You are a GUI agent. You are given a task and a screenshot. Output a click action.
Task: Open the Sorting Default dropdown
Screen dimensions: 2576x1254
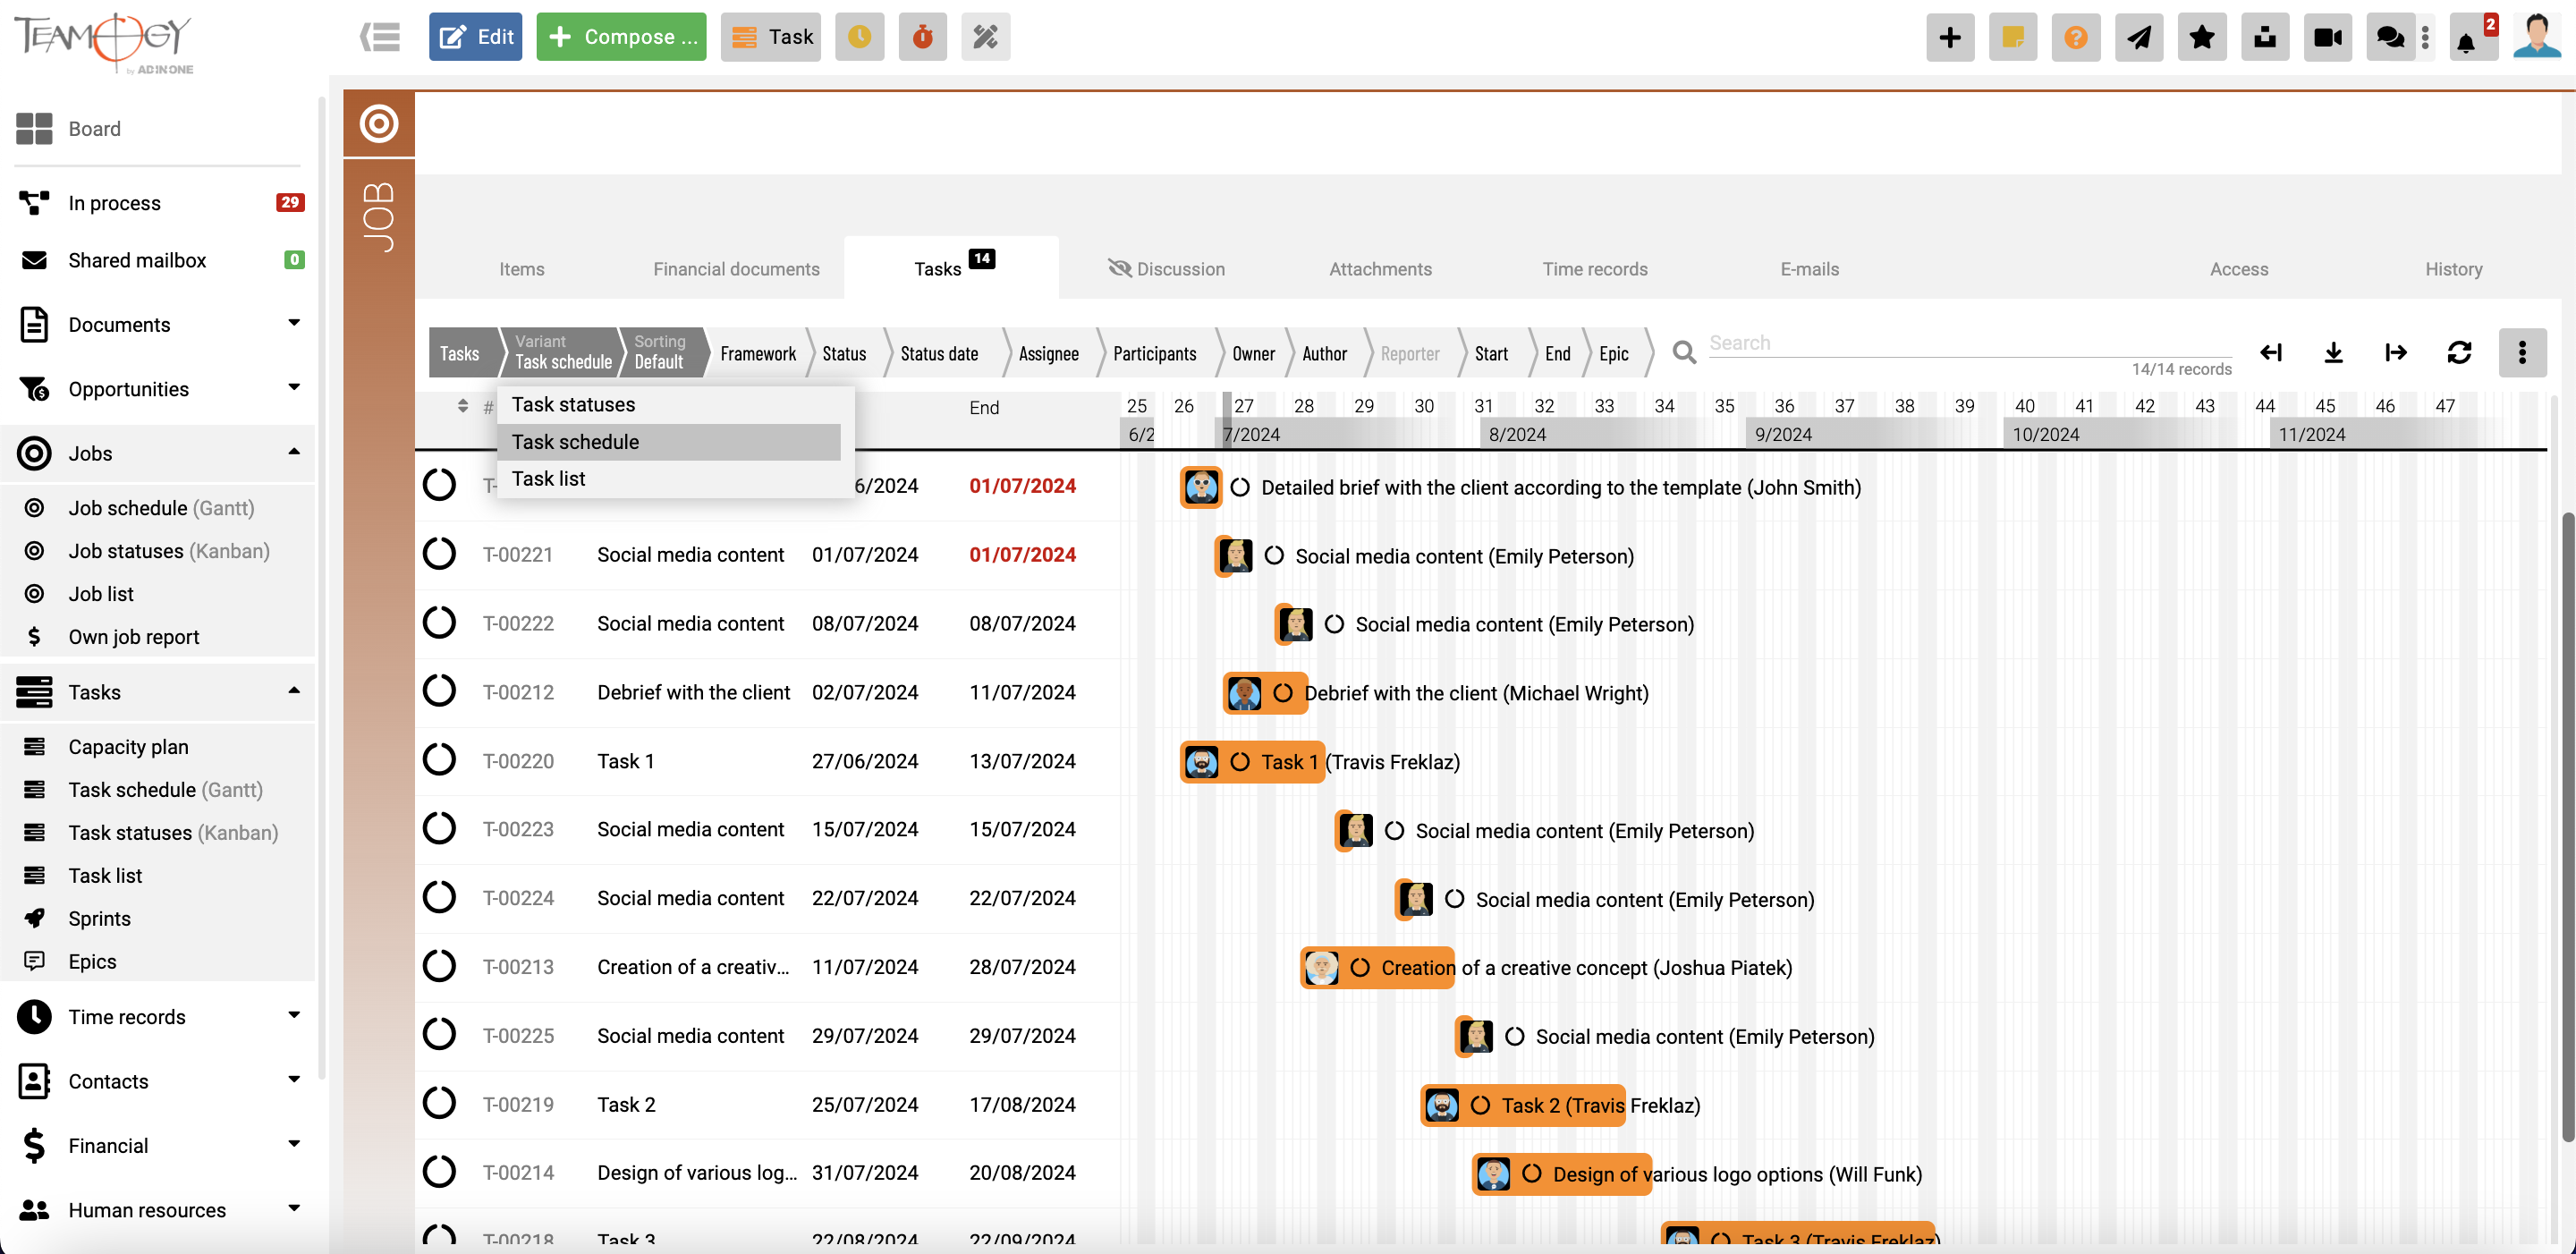click(x=660, y=352)
